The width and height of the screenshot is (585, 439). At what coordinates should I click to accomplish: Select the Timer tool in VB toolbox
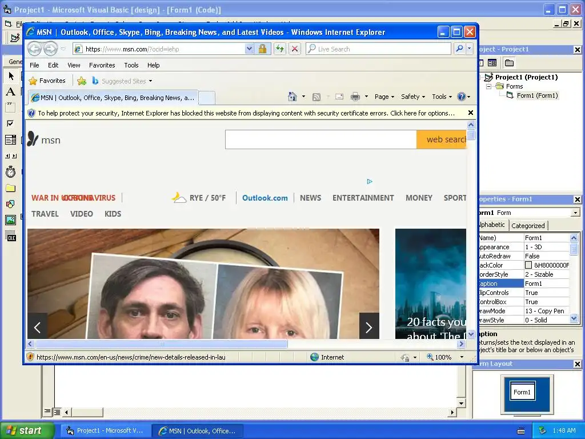(10, 171)
